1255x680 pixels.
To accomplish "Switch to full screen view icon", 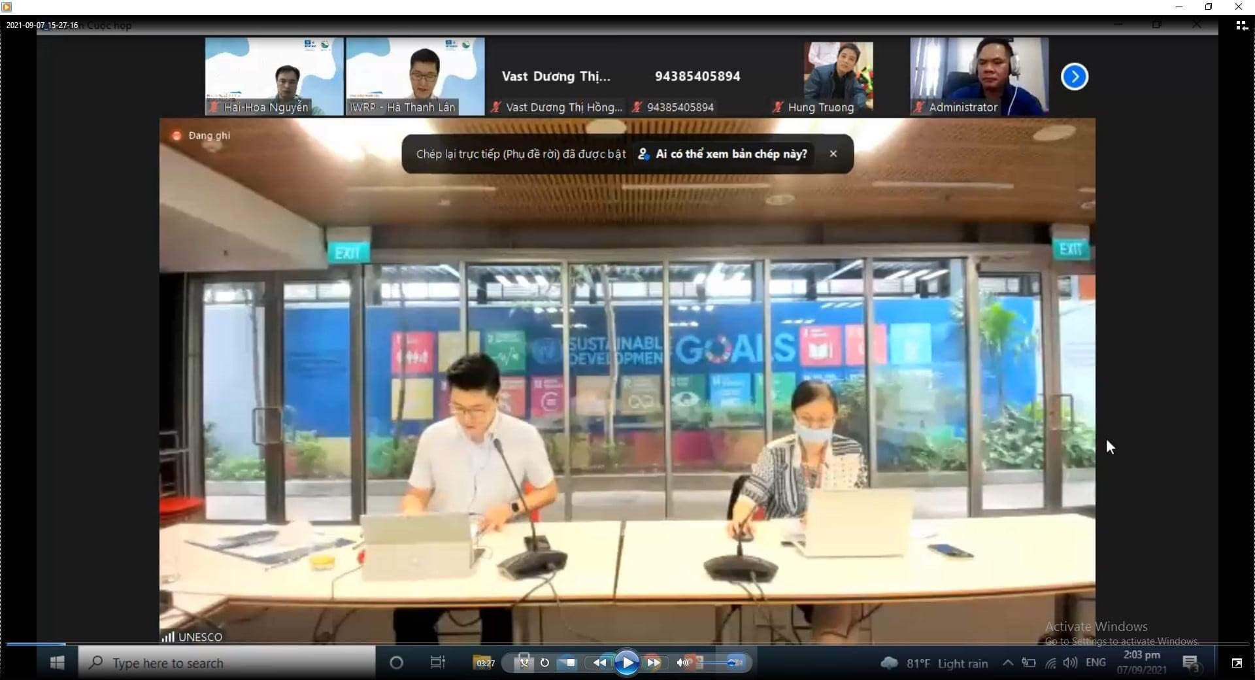I will click(1237, 663).
